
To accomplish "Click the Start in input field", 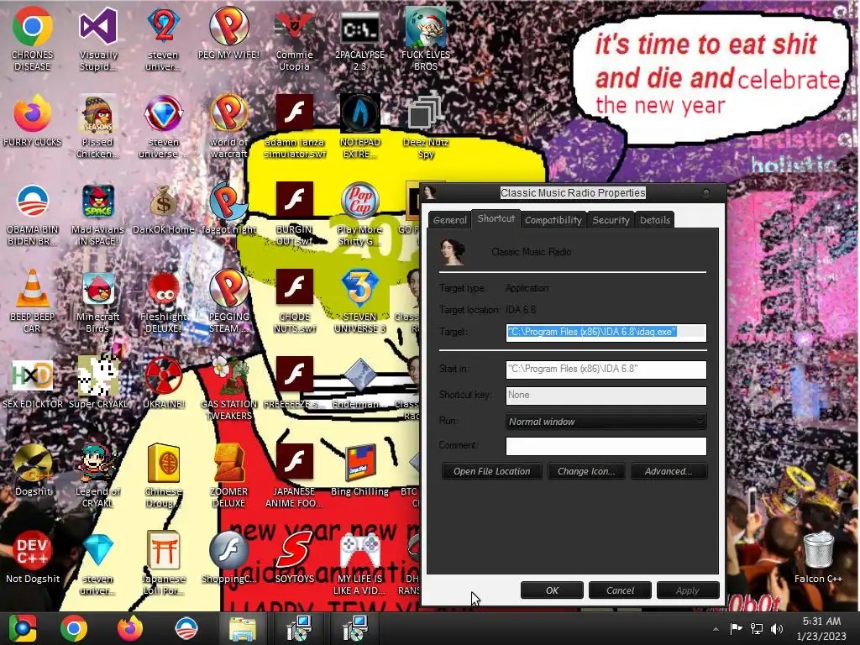I will [606, 370].
